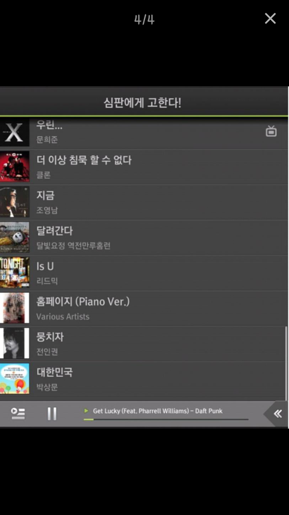289x515 pixels.
Task: Tap the X album cover thumbnail
Action: [14, 132]
